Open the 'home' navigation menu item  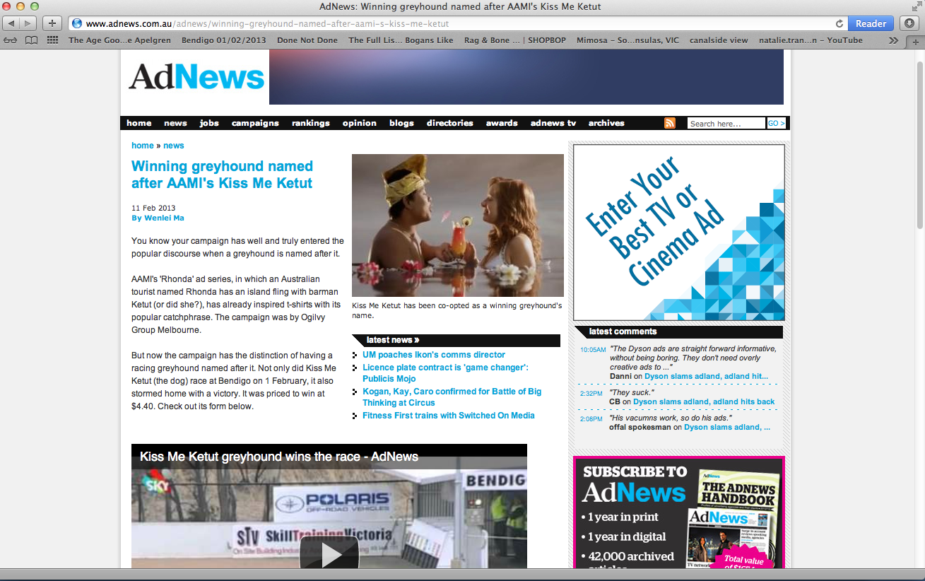tap(139, 123)
